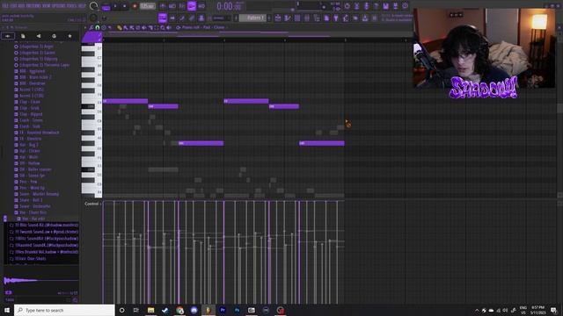Select the Paint brush tool in piano roll
Screen dimensions: 563x316
(x=126, y=27)
